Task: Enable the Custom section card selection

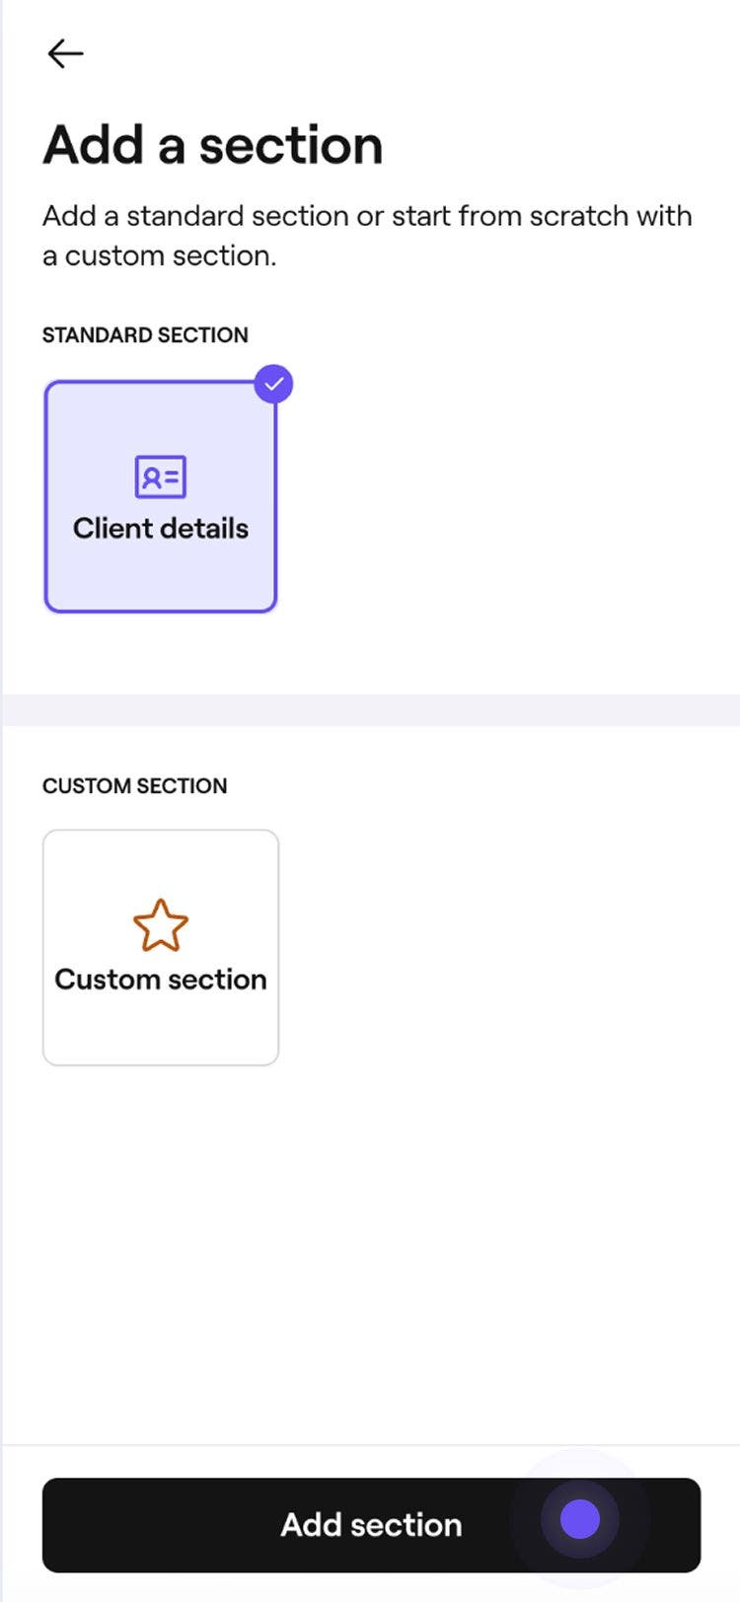Action: (x=161, y=945)
